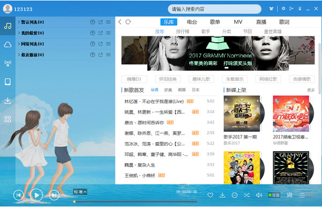Image resolution: width=322 pixels, height=207 pixels.
Task: Click the user avatar next to 123123
Action: pos(8,9)
